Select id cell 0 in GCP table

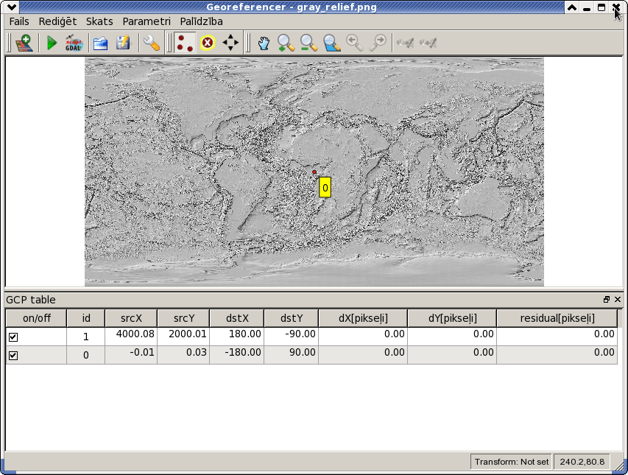point(85,355)
